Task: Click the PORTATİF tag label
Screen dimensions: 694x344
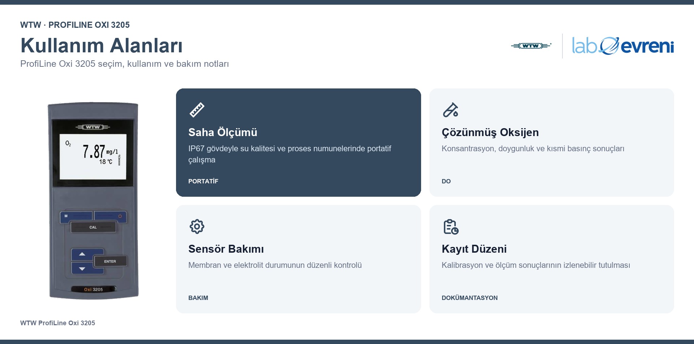Action: click(203, 181)
